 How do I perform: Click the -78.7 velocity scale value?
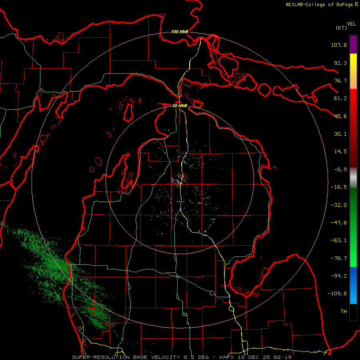(339, 258)
